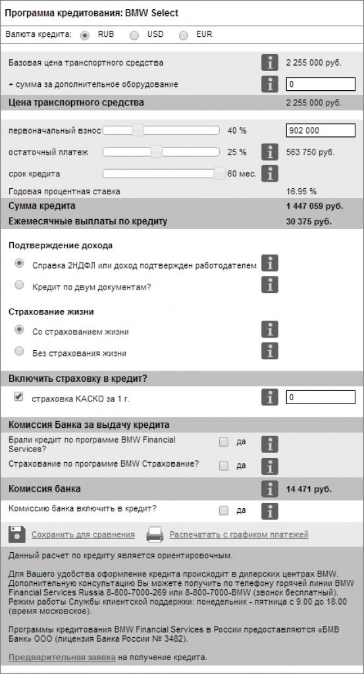
Task: Choose EUR currency radio button
Action: pyautogui.click(x=184, y=36)
